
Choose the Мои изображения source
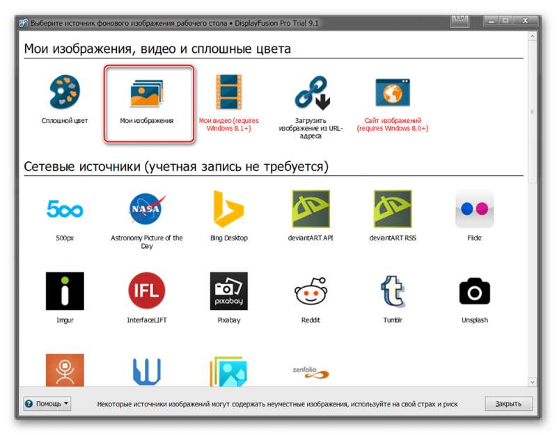click(x=147, y=94)
